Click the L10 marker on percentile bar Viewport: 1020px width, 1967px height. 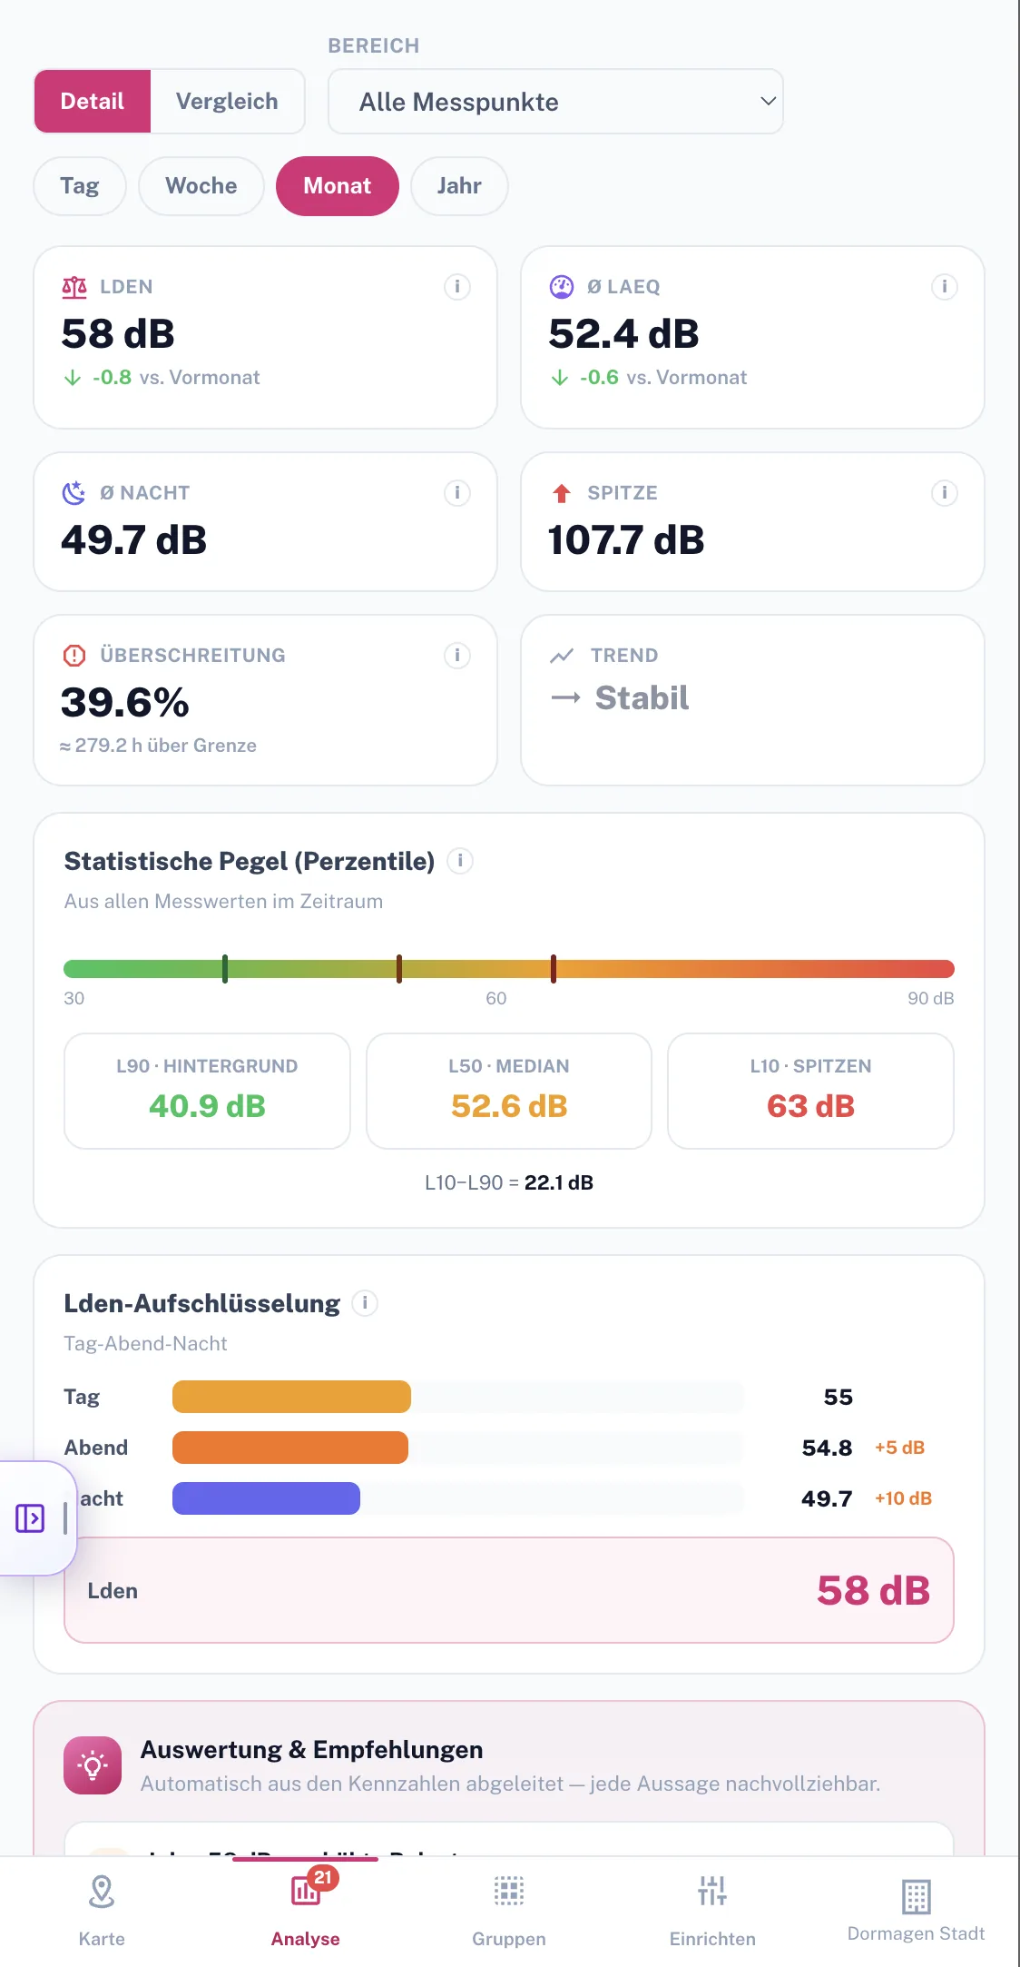[x=554, y=969]
